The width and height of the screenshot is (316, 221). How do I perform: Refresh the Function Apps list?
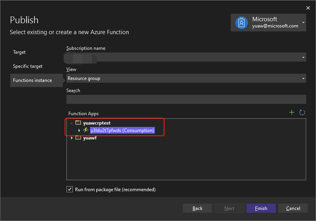tap(302, 112)
